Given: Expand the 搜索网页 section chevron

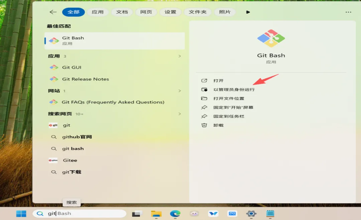Looking at the screenshot, I should [179, 114].
